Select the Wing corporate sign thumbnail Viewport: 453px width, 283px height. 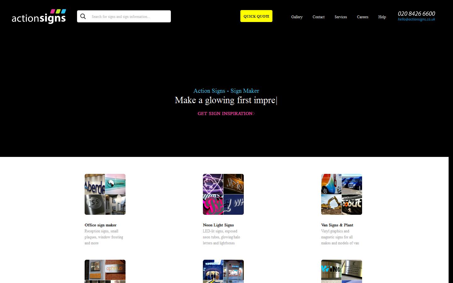(x=342, y=271)
